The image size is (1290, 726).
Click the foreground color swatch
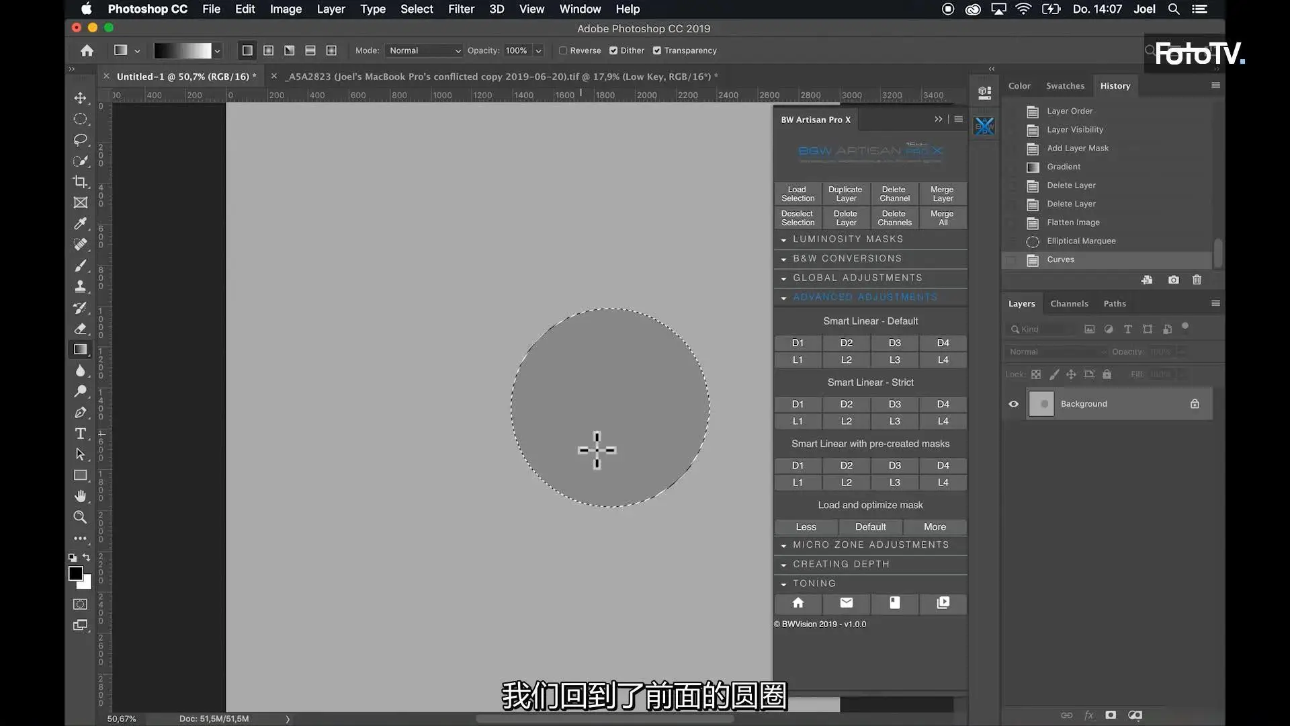75,573
